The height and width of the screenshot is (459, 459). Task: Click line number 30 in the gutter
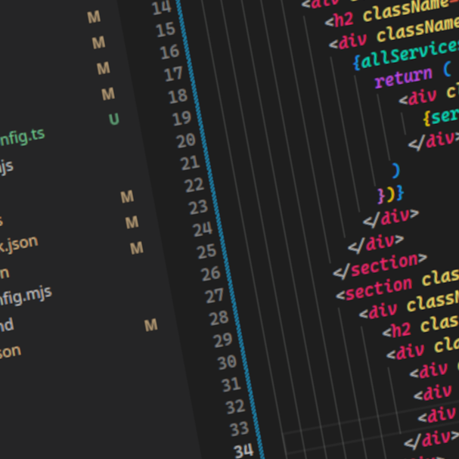(227, 362)
